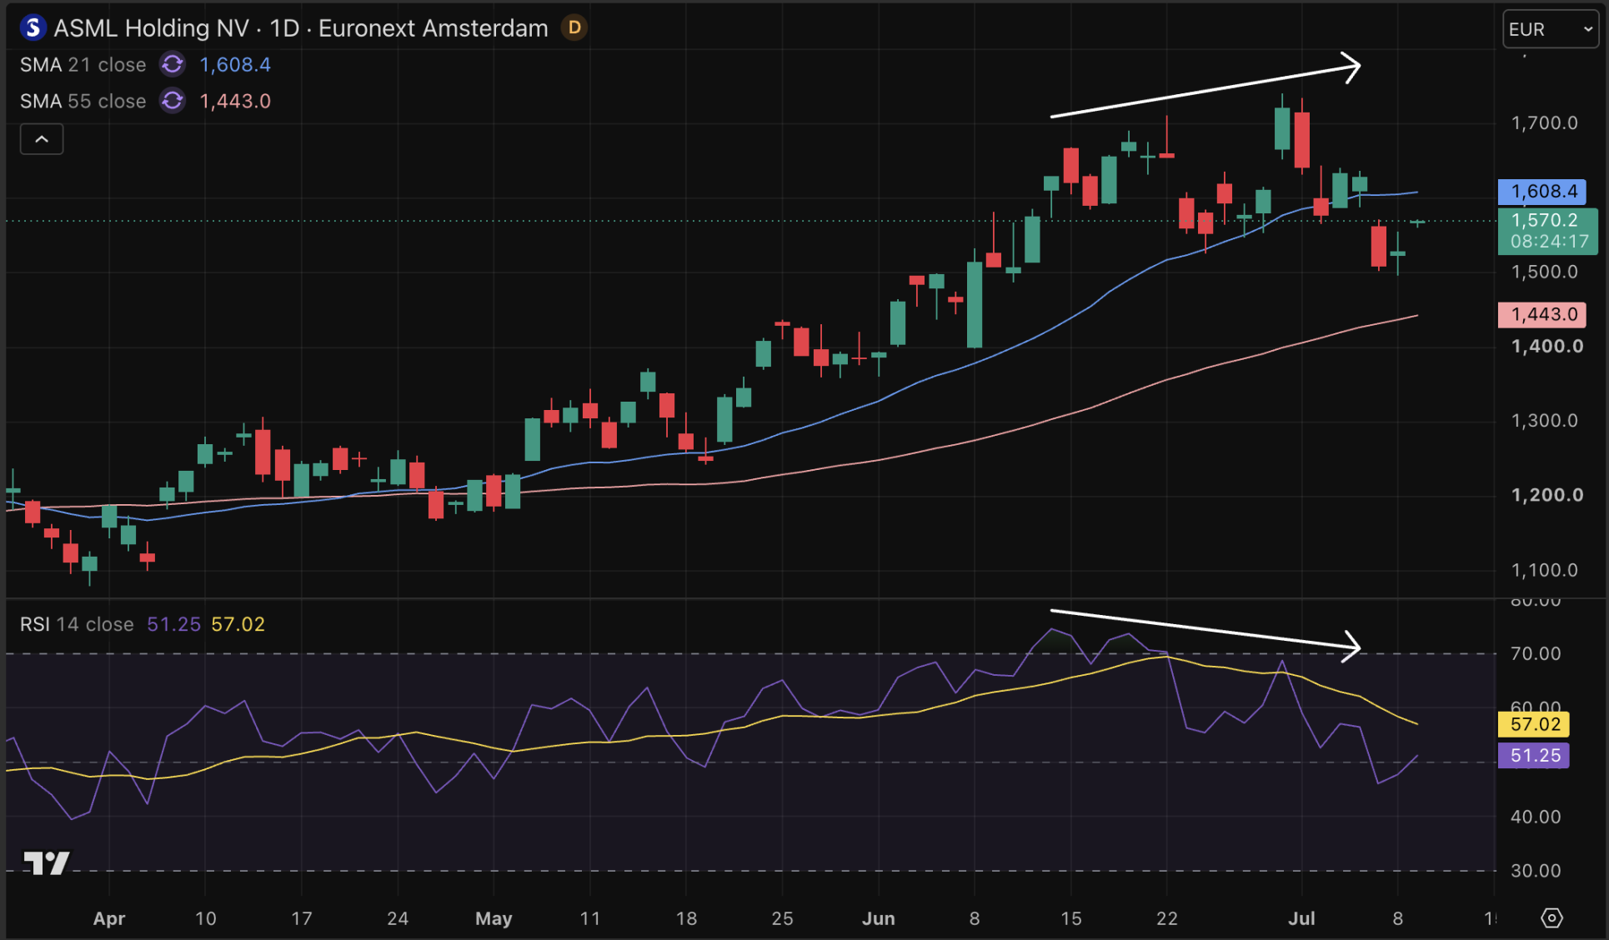Image resolution: width=1609 pixels, height=940 pixels.
Task: Click the TradingView logo
Action: (x=47, y=862)
